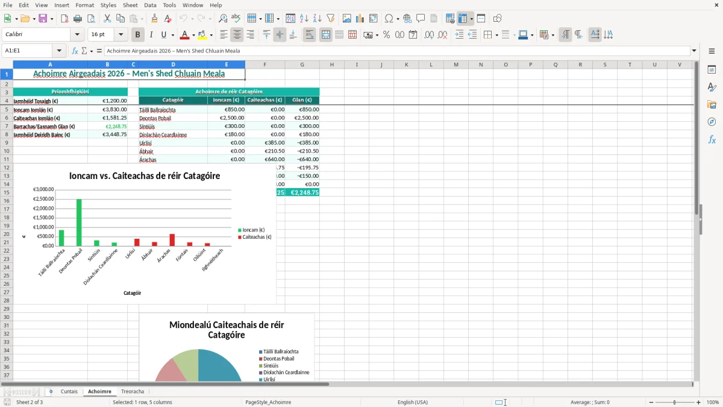This screenshot has height=407, width=723.
Task: Open the File menu
Action: 8,5
